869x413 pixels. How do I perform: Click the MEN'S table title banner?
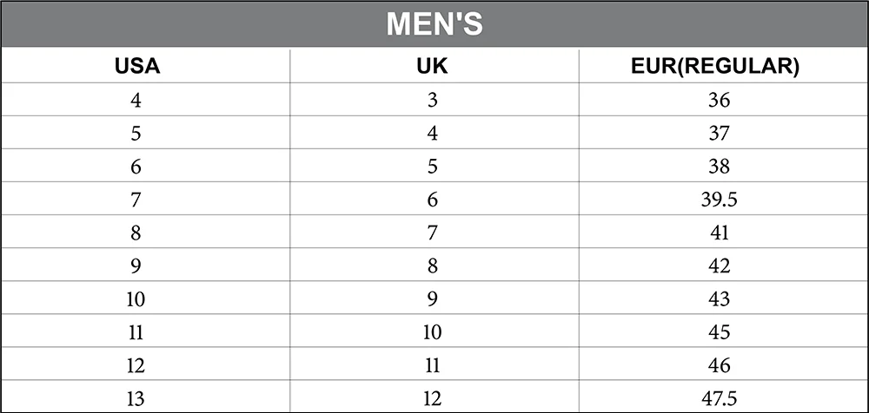coord(434,24)
